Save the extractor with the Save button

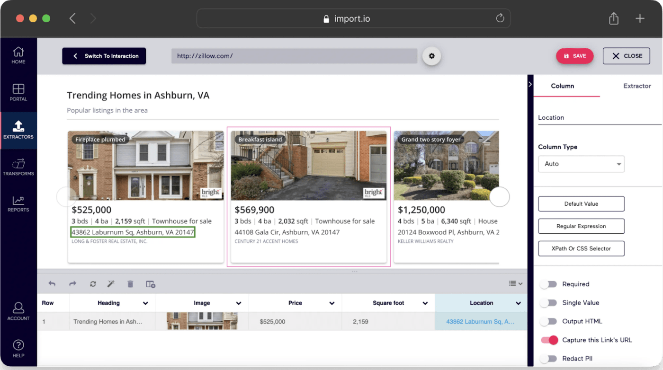coord(574,56)
